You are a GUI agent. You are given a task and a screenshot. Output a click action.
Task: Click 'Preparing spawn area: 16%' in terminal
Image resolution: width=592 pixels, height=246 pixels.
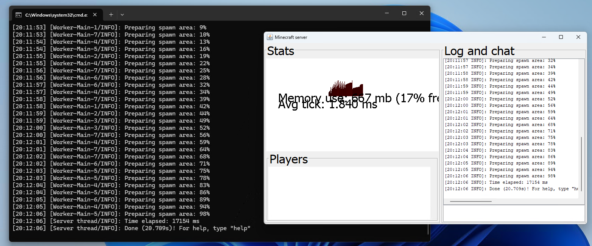pos(167,49)
